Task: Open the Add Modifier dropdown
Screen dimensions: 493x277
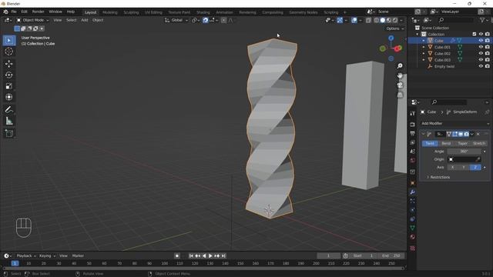Action: [455, 123]
